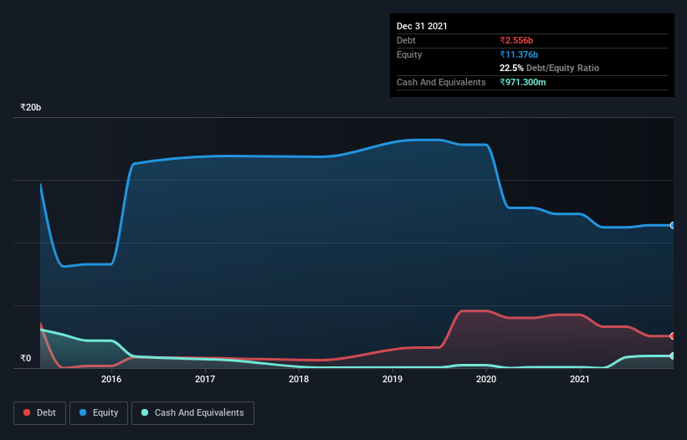
Task: Toggle the Debt series legend button
Action: point(39,413)
